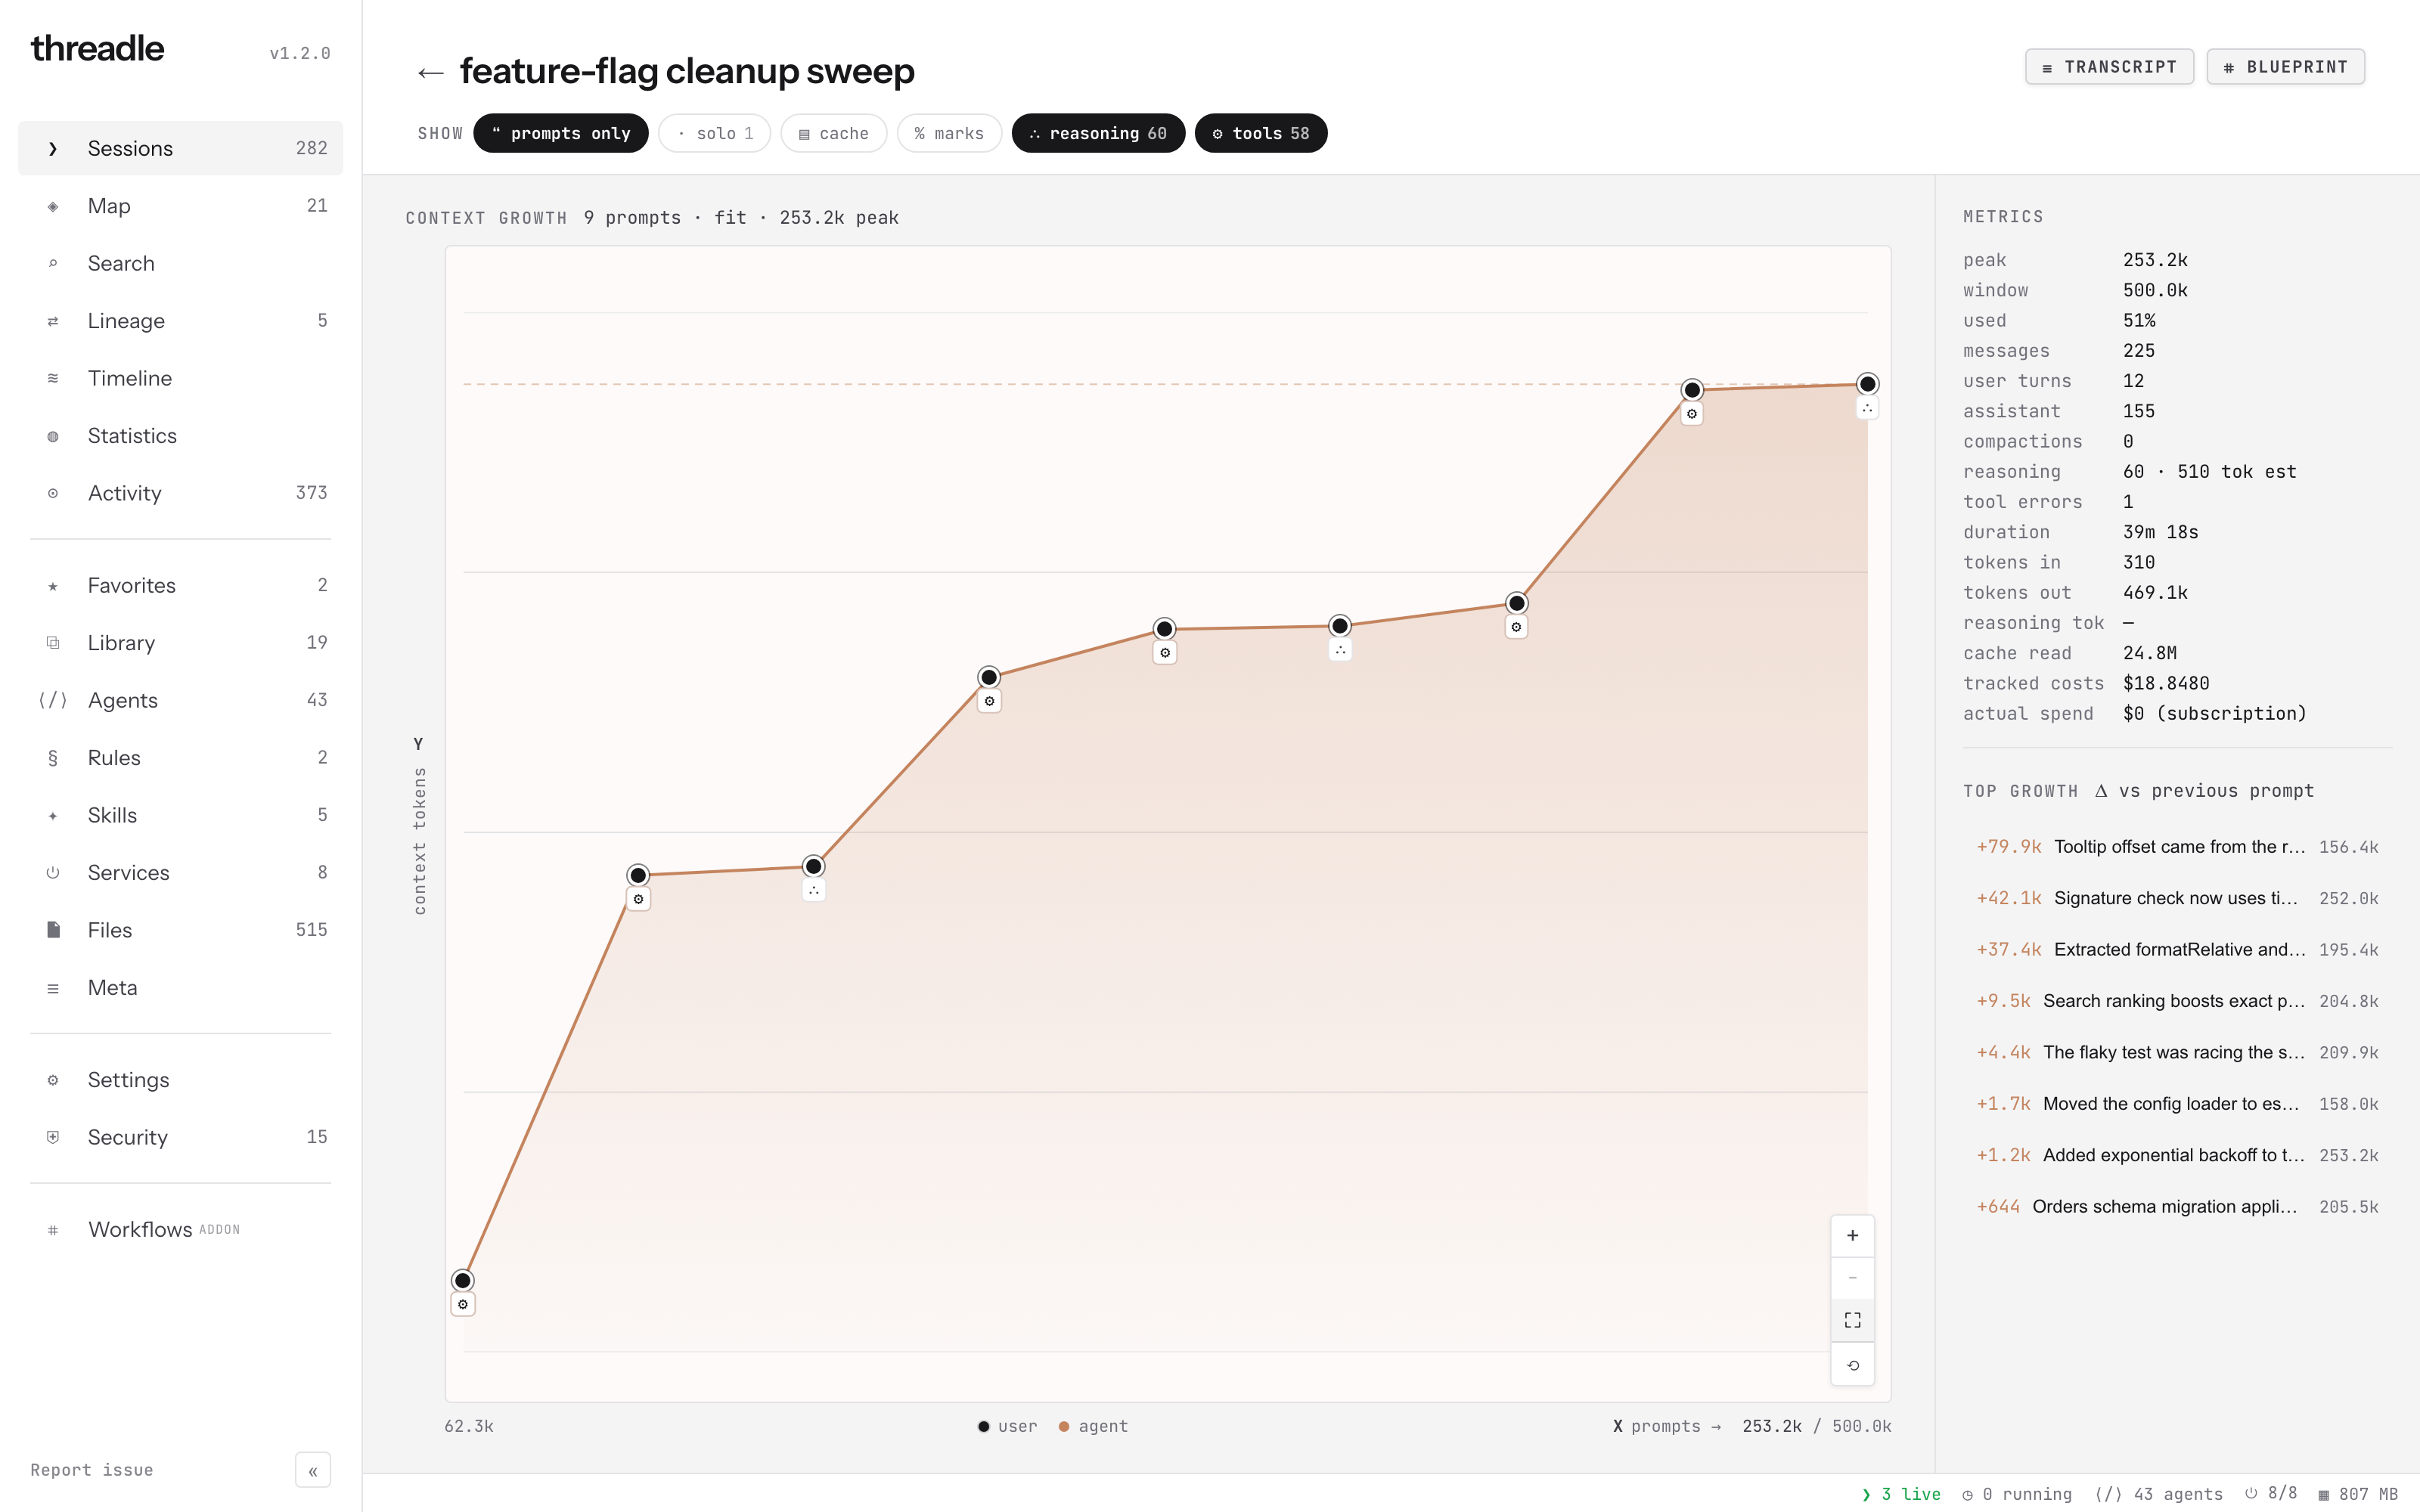2420x1512 pixels.
Task: Click the Workflows hash icon
Action: [x=53, y=1230]
